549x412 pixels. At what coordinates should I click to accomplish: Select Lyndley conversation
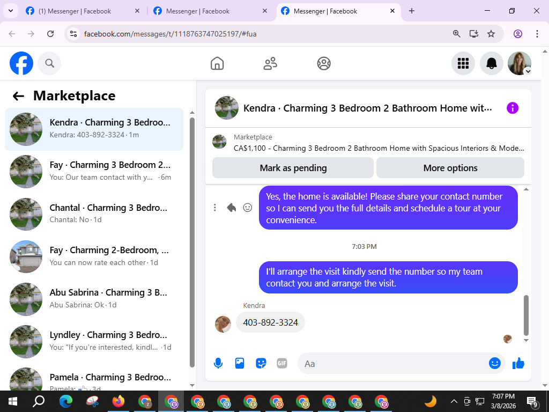coord(94,341)
